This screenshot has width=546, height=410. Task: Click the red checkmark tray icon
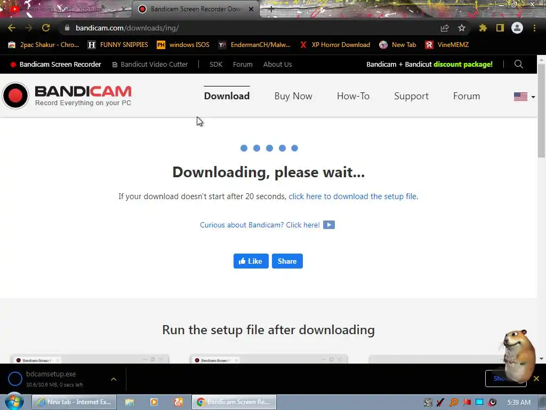coord(441,403)
